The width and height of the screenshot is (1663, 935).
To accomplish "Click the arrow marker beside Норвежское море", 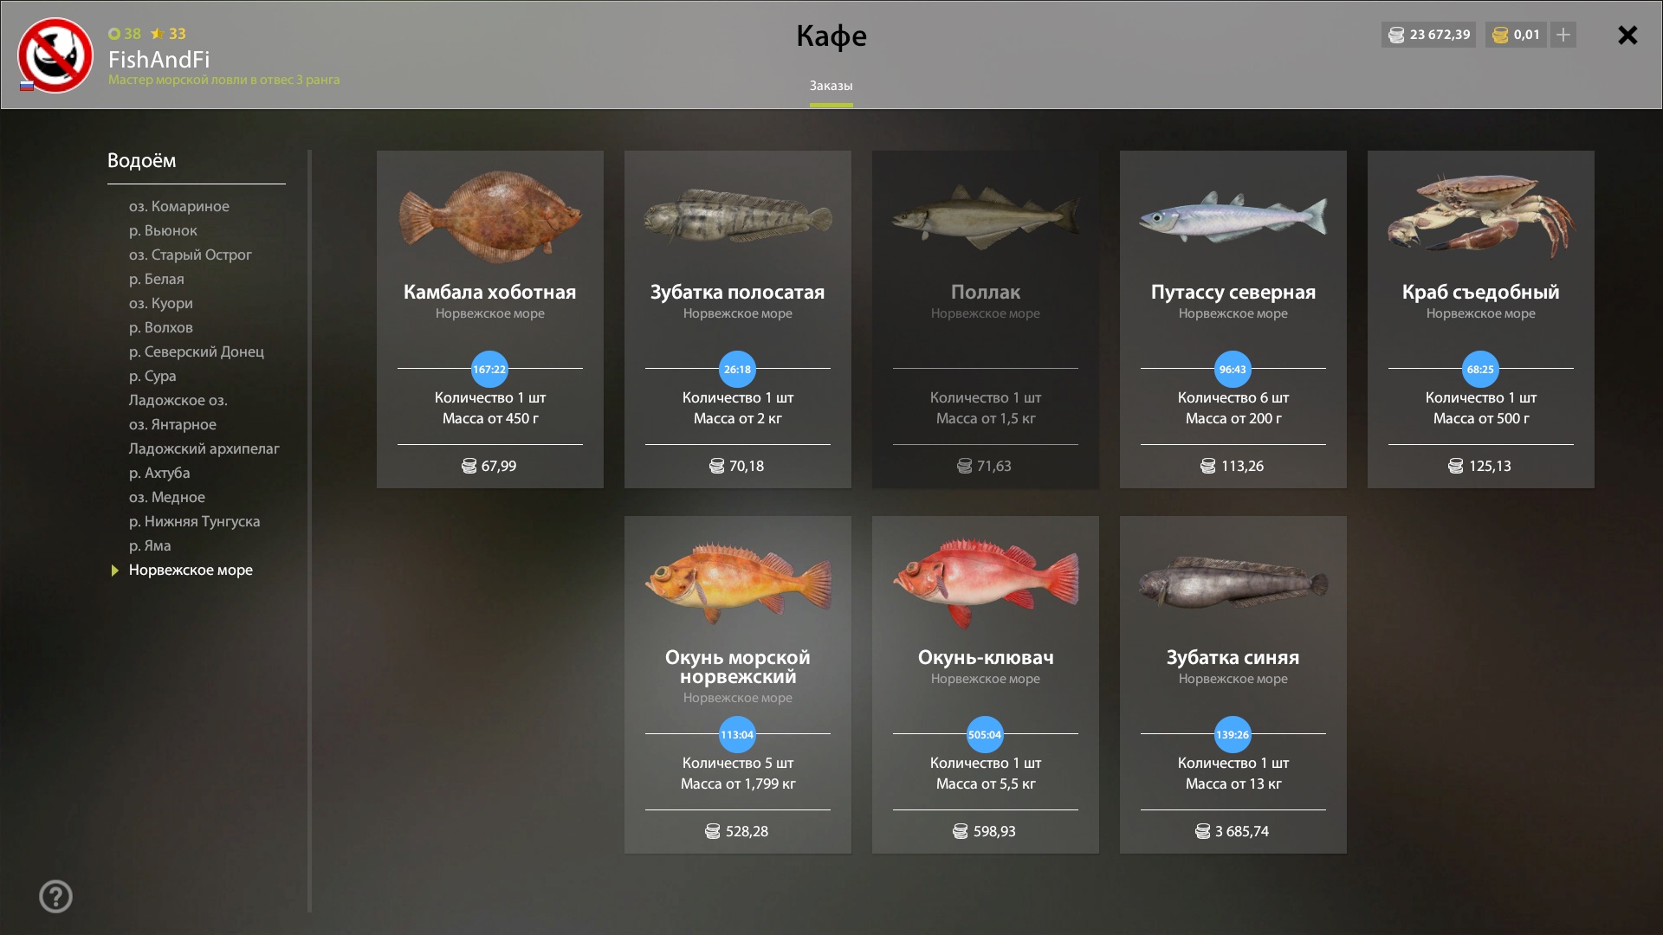I will click(x=114, y=571).
